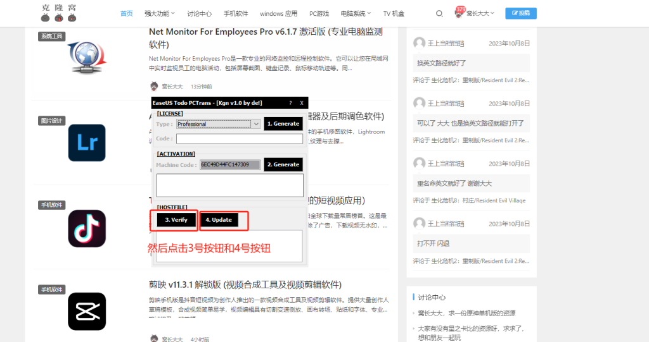649x342 pixels.
Task: Open TV 机盒 navigation item
Action: 394,14
